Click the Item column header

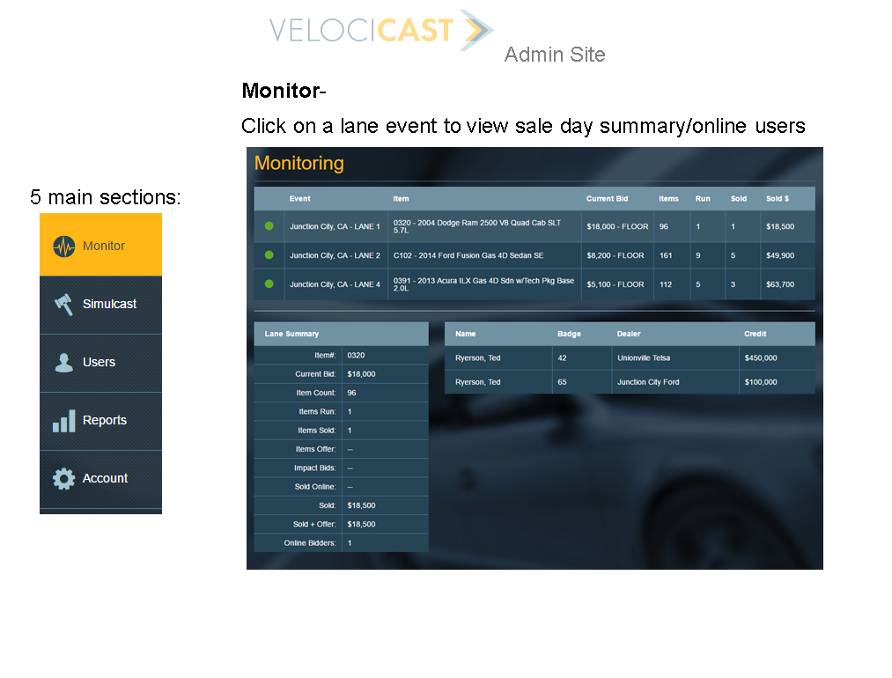pyautogui.click(x=401, y=198)
